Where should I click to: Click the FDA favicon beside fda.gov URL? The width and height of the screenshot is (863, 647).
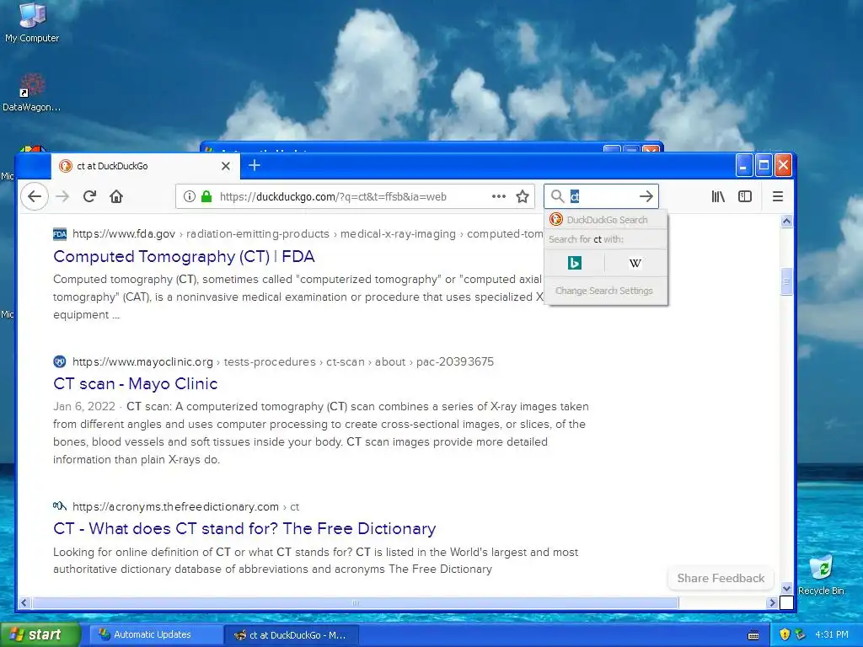(x=60, y=234)
